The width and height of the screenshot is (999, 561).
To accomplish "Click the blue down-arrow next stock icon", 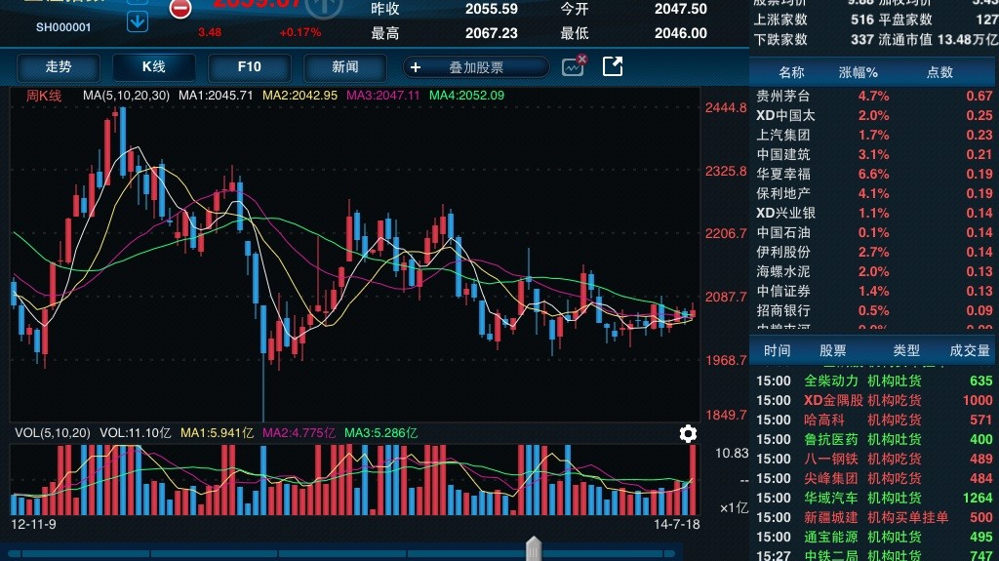I will 138,20.
